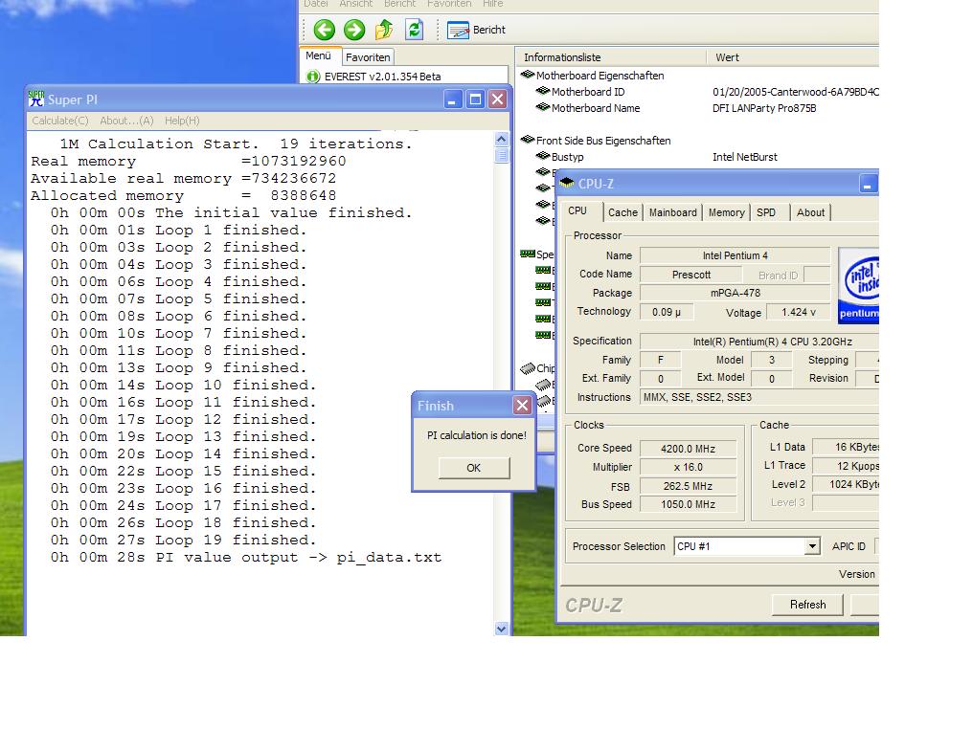Open the About...(A) menu in Super PI

(126, 121)
